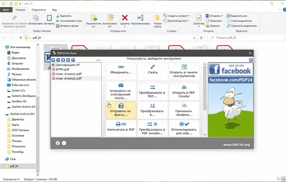Open PDF24 settings gear

pyautogui.click(x=58, y=143)
